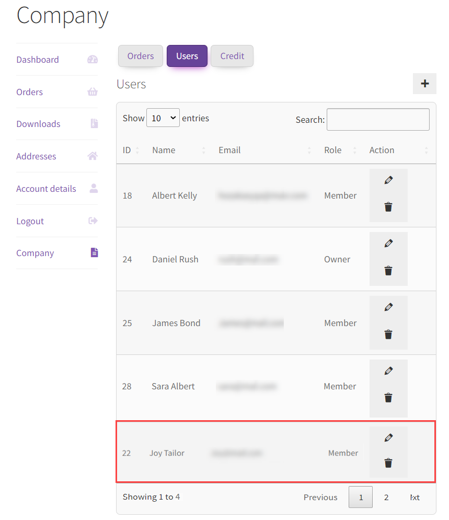Delete Joy Tailor using the trash icon
449x520 pixels.
click(388, 463)
